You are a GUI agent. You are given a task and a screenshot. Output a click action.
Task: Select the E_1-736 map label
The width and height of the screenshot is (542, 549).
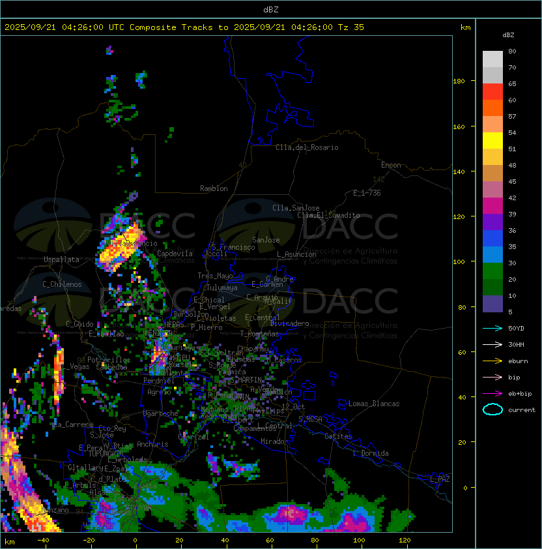coord(367,193)
